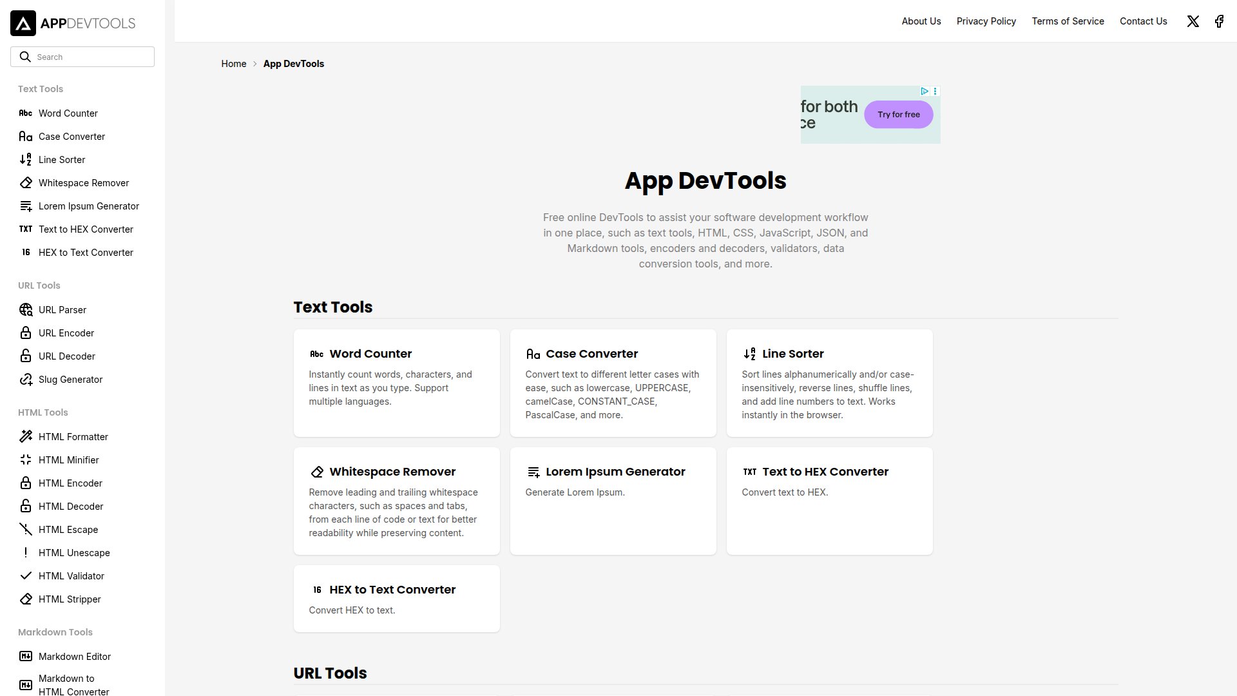The height and width of the screenshot is (696, 1237).
Task: Click the HTML Encoder lock icon
Action: click(26, 483)
